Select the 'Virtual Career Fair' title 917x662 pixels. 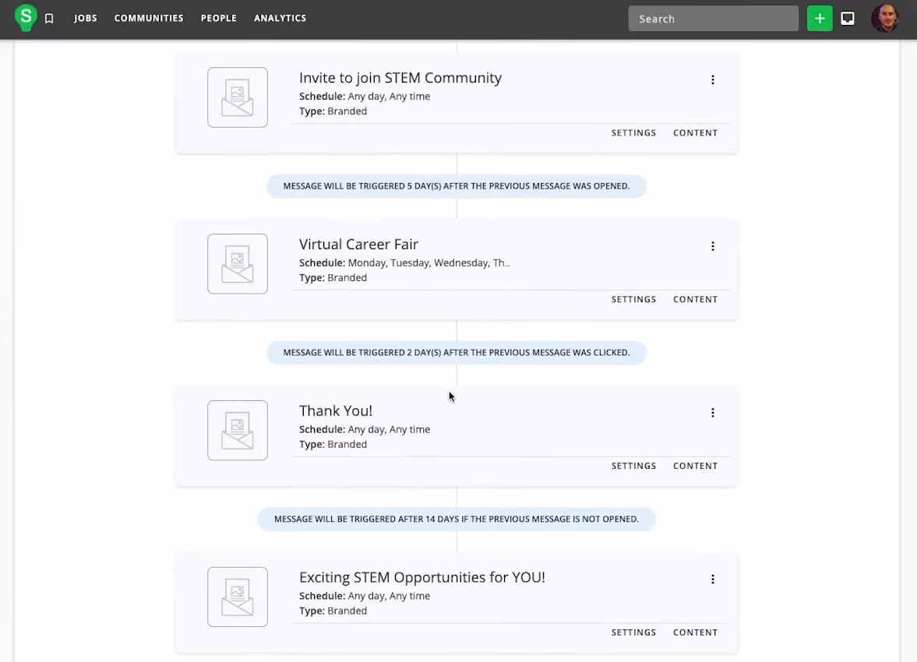[x=358, y=244]
